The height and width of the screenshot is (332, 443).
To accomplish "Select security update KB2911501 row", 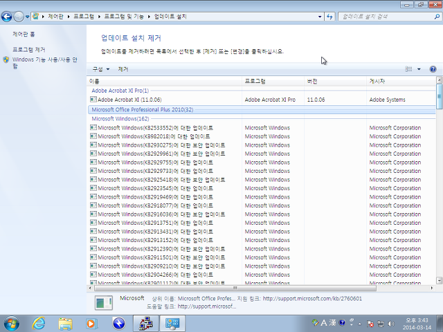I will 262,257.
